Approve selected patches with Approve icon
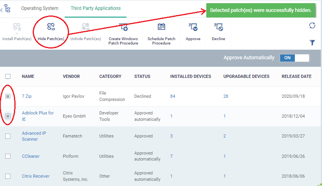 tap(193, 27)
